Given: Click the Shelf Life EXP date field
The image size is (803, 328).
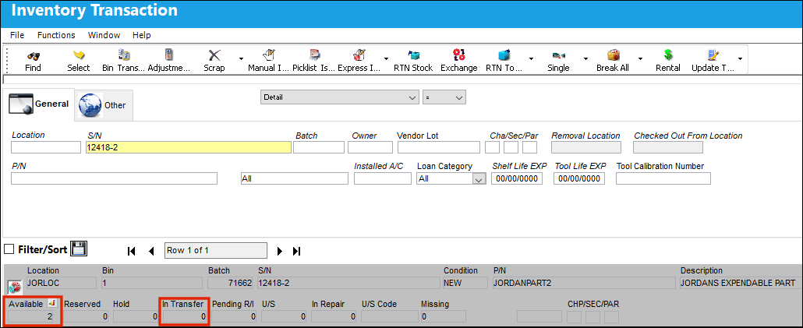Looking at the screenshot, I should tap(517, 178).
